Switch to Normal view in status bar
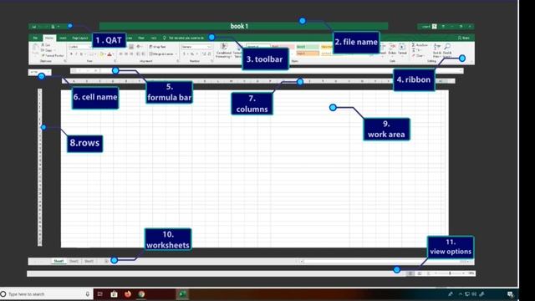 tap(410, 273)
